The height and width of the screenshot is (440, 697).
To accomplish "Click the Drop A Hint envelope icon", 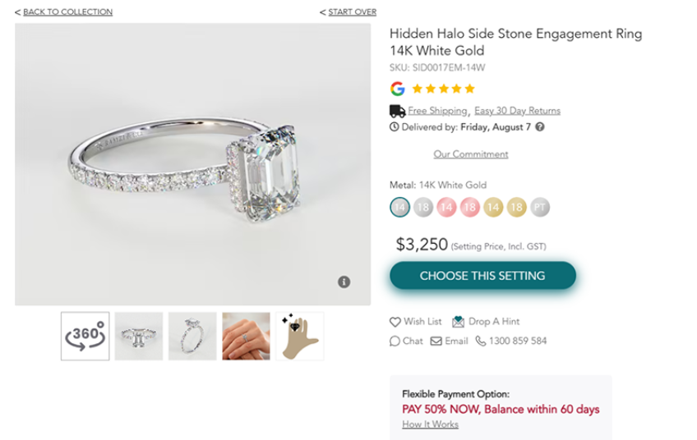I will click(458, 322).
